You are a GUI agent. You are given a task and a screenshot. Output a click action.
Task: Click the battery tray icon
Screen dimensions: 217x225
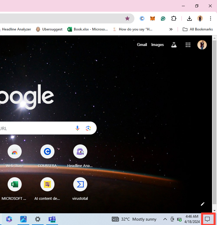click(x=179, y=219)
